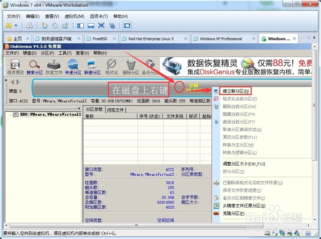Click the vertical scrollbar down arrow
Screen dimensions: 321x239
tap(315, 220)
